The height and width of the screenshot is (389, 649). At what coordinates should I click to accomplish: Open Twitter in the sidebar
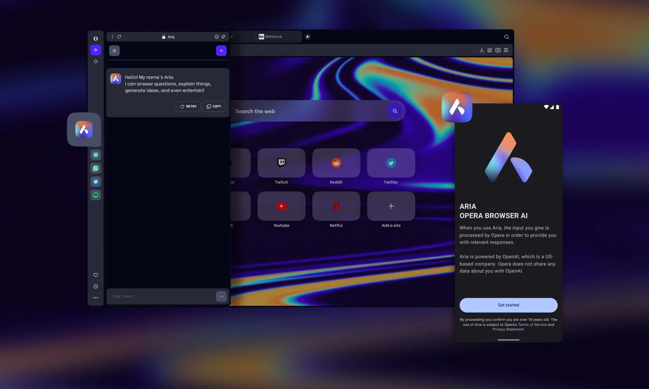96,182
